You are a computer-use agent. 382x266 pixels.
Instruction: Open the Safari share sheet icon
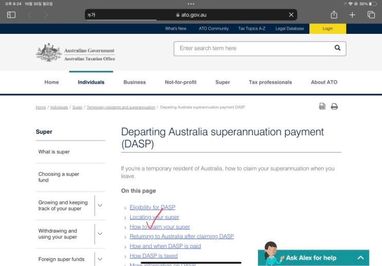pyautogui.click(x=334, y=14)
